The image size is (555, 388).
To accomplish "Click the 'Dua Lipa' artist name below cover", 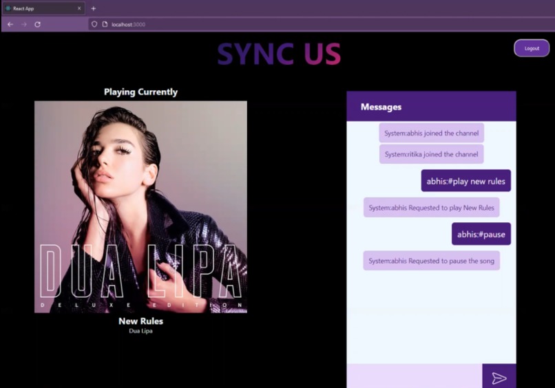I will pos(140,331).
